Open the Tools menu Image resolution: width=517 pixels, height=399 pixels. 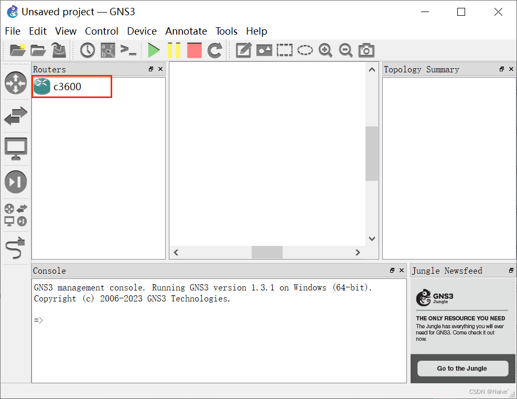pyautogui.click(x=227, y=31)
